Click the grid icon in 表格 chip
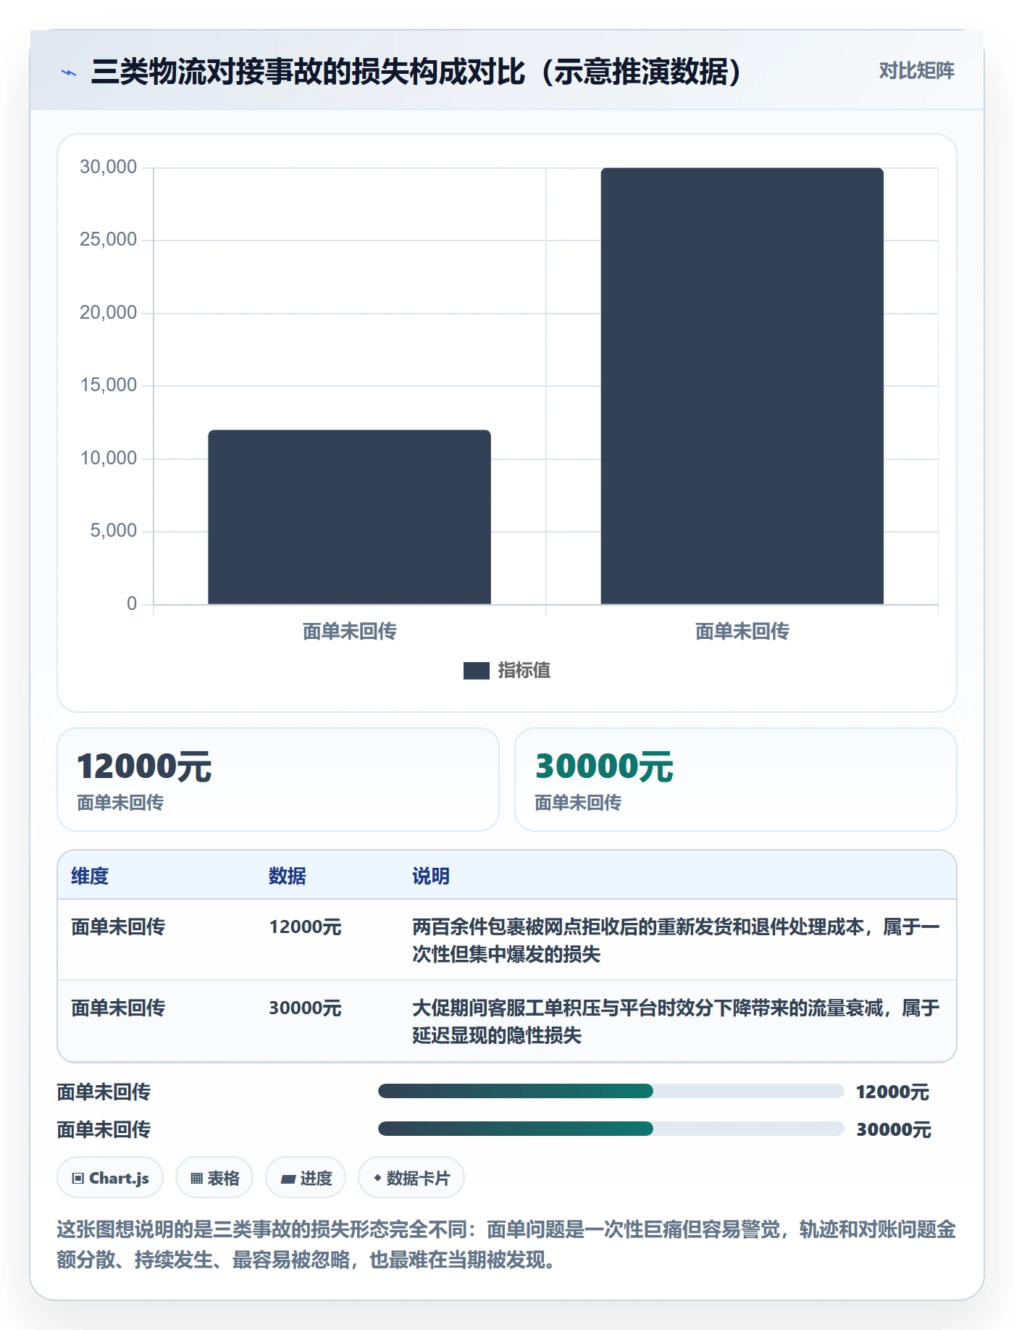 pos(197,1179)
